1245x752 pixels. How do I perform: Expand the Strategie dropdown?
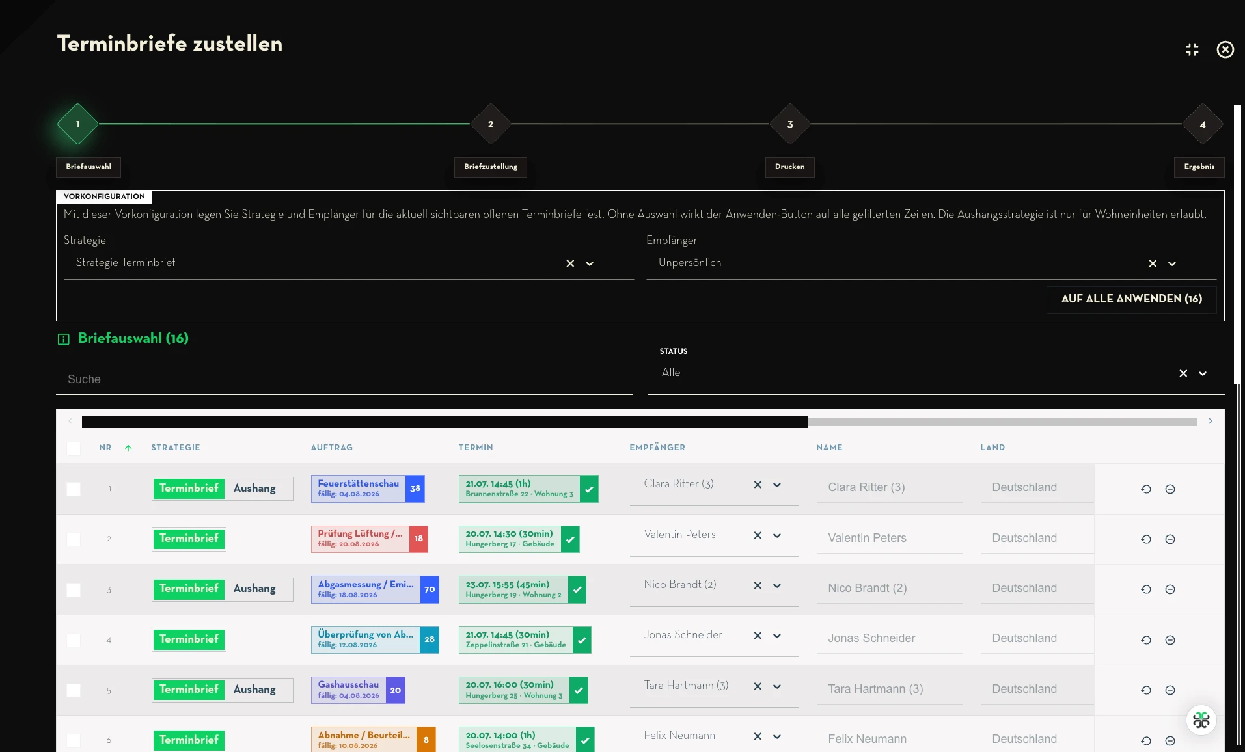tap(590, 263)
